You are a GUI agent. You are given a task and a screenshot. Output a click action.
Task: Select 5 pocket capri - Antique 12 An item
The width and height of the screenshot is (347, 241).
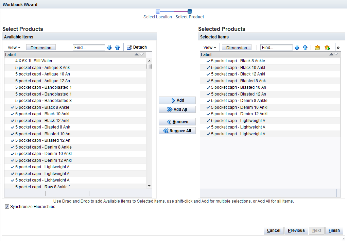pos(75,81)
